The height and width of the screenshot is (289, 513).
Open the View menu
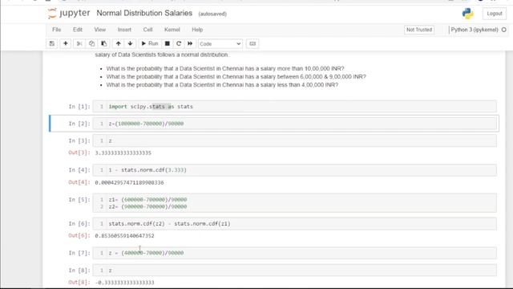99,30
